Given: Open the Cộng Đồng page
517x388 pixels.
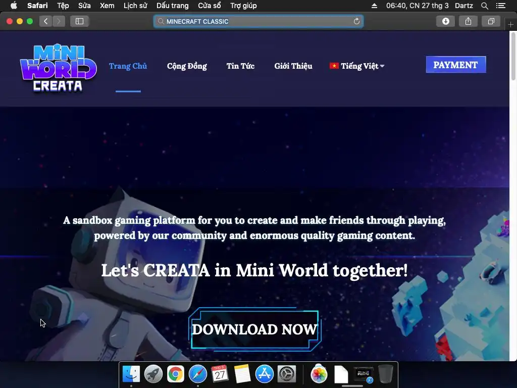Looking at the screenshot, I should coord(187,66).
